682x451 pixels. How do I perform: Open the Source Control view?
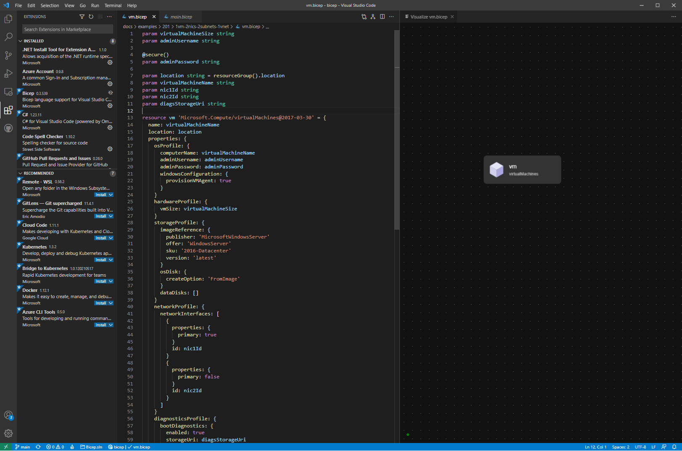[x=8, y=55]
